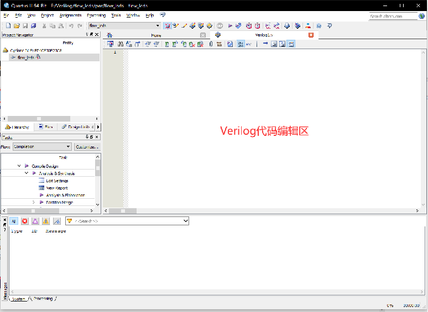Click the Stop Processing icon
The image size is (428, 312).
tap(220, 25)
